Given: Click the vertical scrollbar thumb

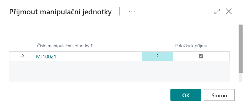Looking at the screenshot, I should coord(241,49).
